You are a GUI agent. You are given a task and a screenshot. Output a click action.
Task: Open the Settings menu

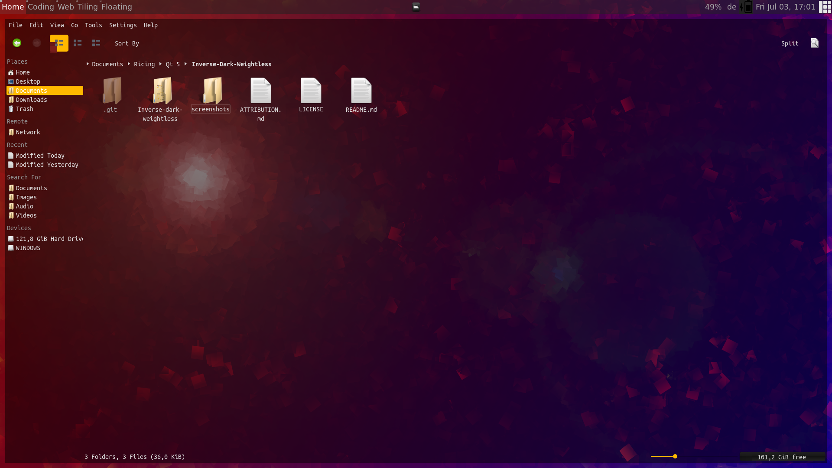click(x=123, y=25)
